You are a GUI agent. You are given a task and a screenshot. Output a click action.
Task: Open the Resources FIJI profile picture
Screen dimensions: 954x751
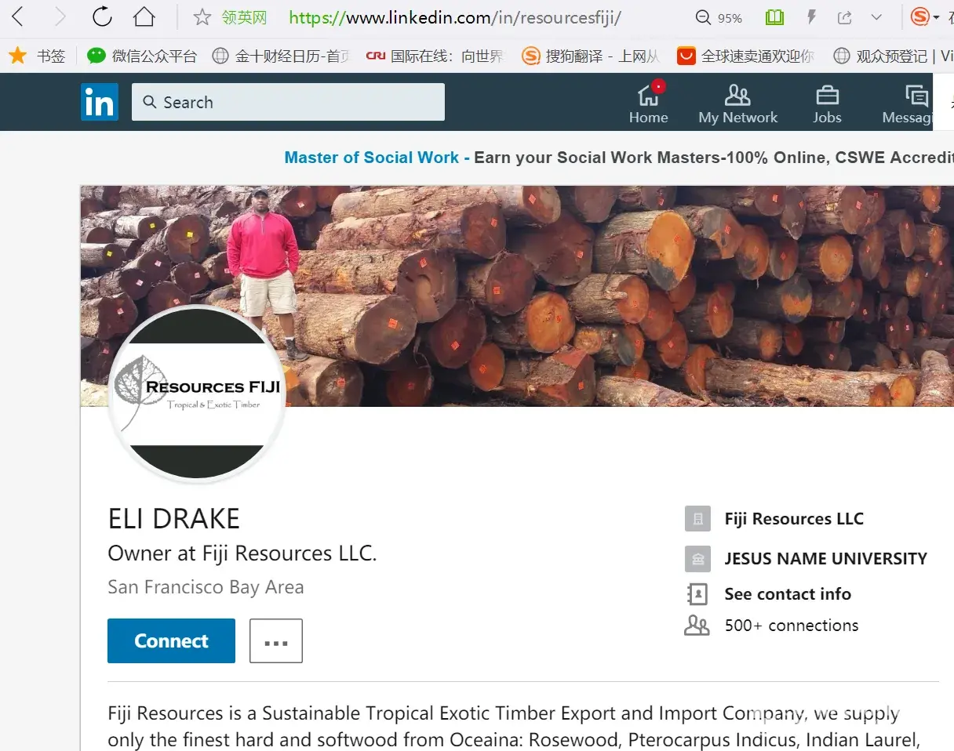tap(197, 394)
